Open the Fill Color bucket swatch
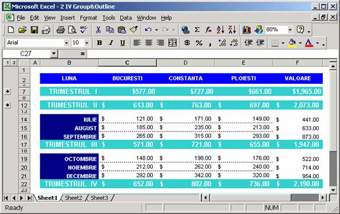The image size is (340, 214). click(292, 42)
